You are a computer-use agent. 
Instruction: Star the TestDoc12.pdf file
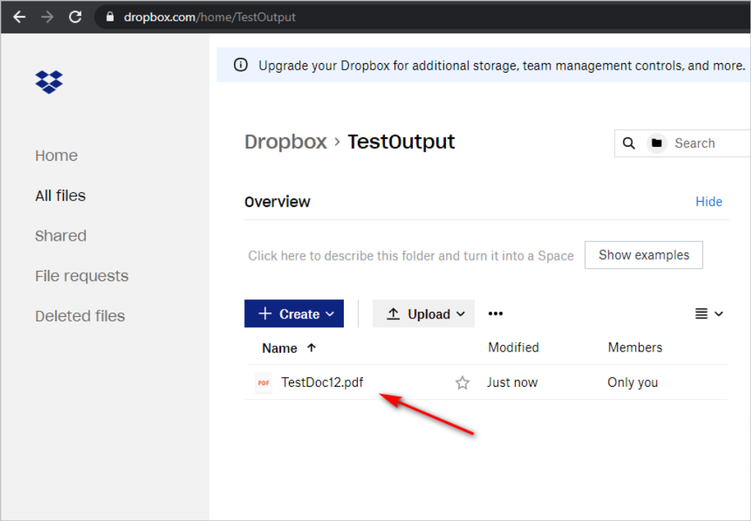462,383
